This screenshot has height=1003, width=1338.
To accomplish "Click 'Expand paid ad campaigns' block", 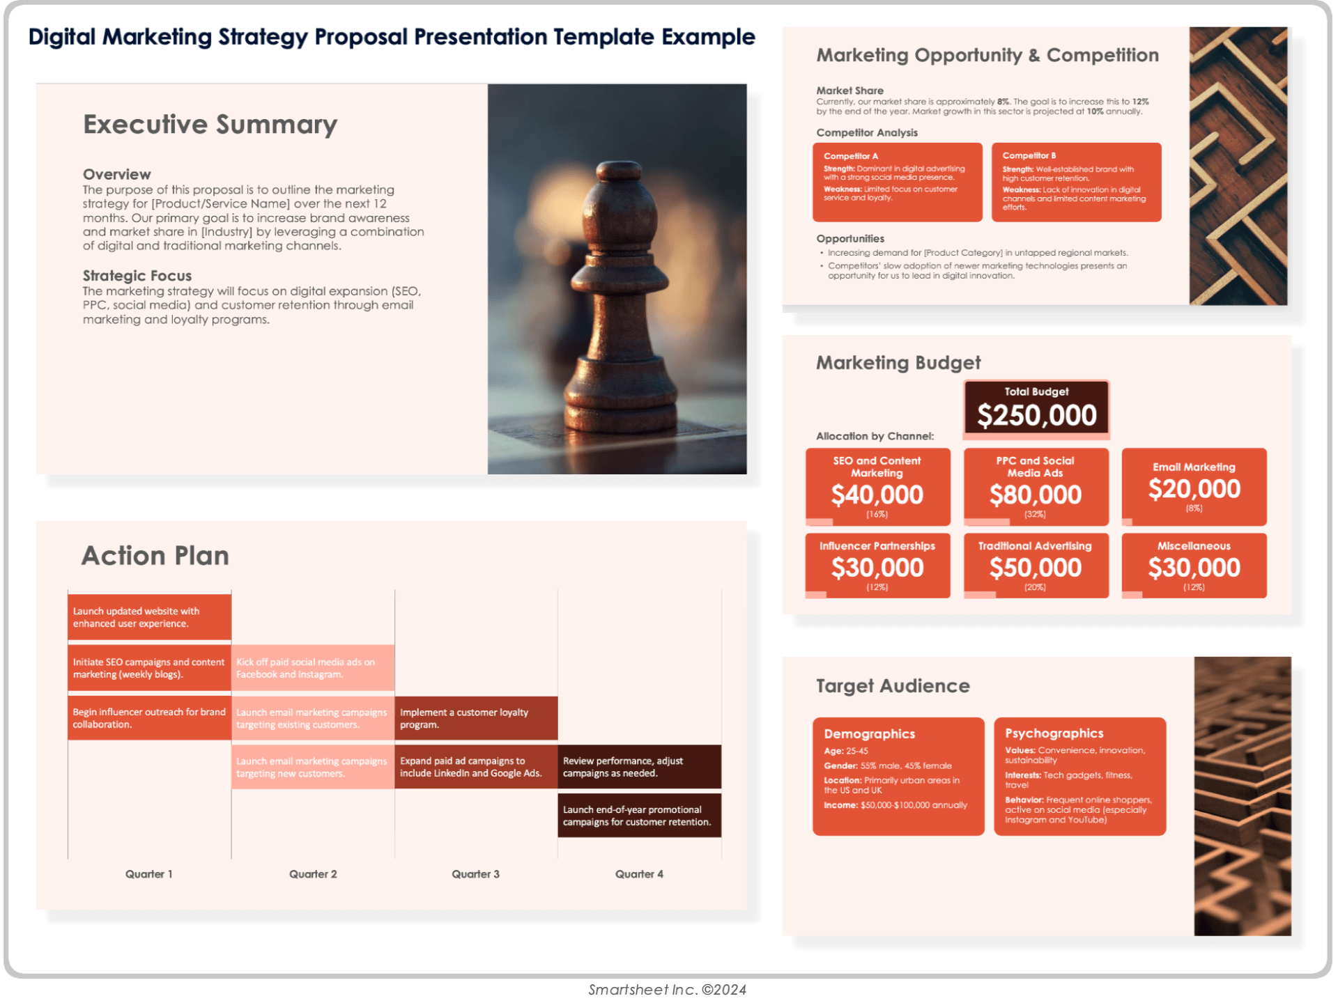I will tap(476, 767).
